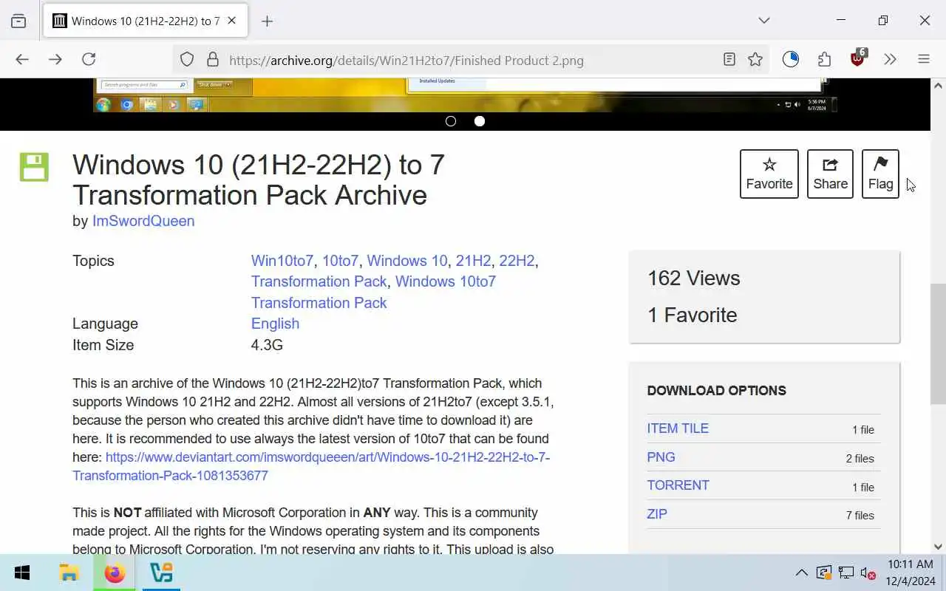Click the 1 Favorite stat
Viewport: 946px width, 591px height.
[692, 315]
